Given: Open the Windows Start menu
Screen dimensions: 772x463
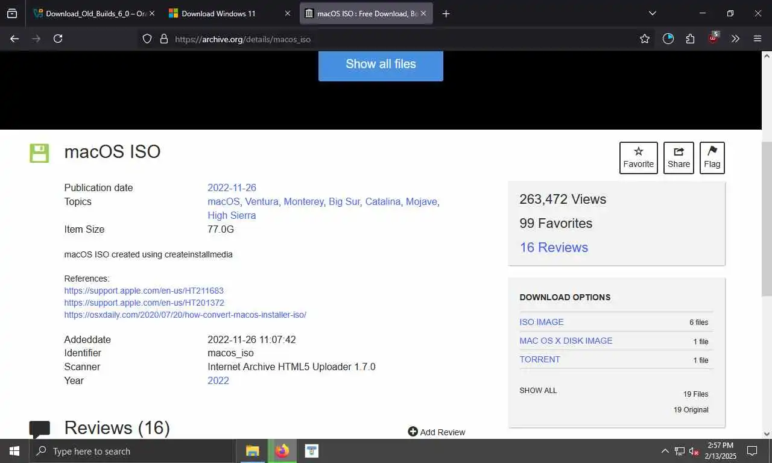Looking at the screenshot, I should tap(14, 451).
